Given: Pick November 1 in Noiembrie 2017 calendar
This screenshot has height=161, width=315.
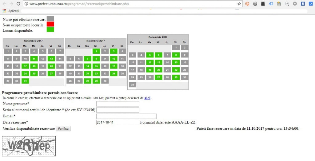Looking at the screenshot, I should 96,51.
